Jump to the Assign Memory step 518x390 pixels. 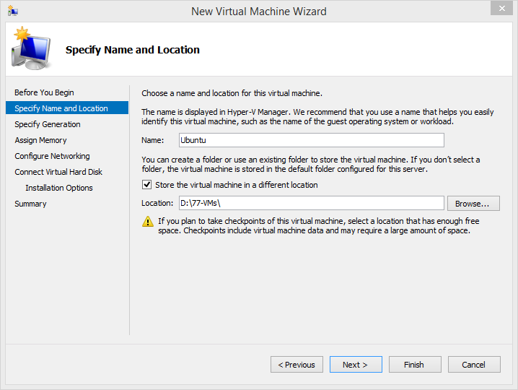point(40,140)
